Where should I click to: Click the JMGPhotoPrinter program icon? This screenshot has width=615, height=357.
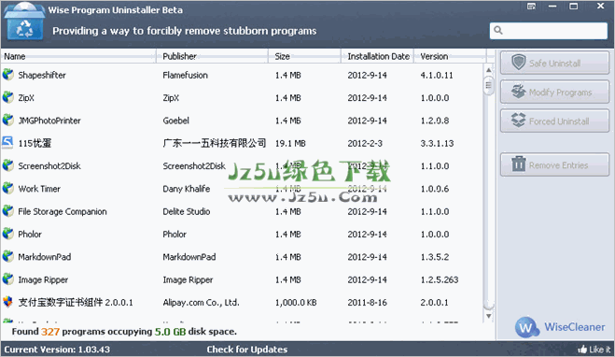7,120
